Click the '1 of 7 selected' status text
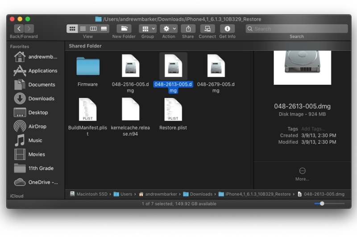Viewport: 357px width, 237px height. pos(157,204)
